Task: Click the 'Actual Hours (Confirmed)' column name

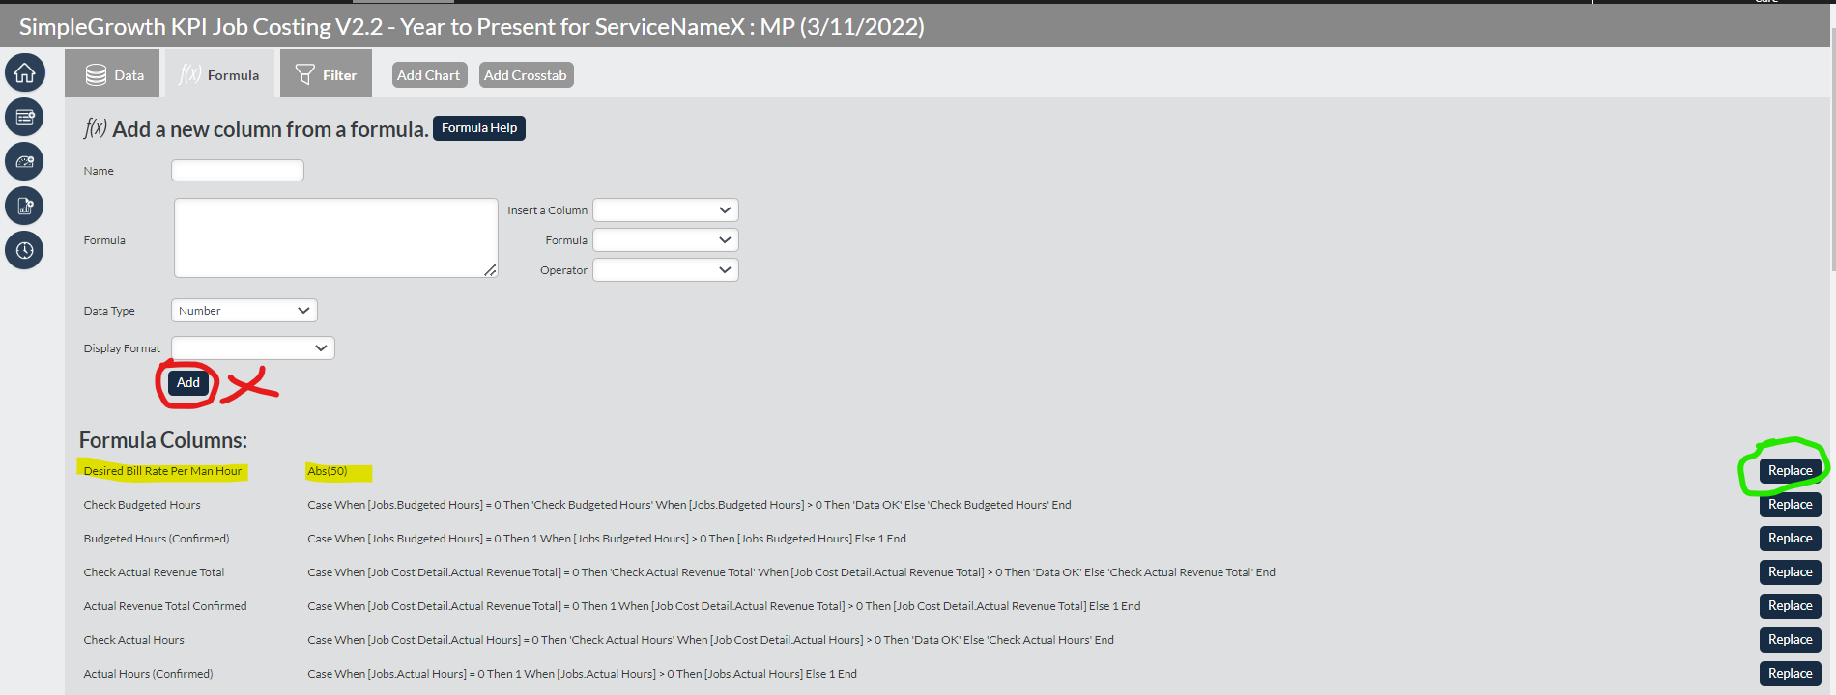Action: point(148,674)
